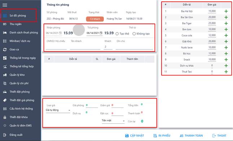Add Nước lavie with plus icon
Viewport: 233px width, 141px height.
[x=226, y=48]
